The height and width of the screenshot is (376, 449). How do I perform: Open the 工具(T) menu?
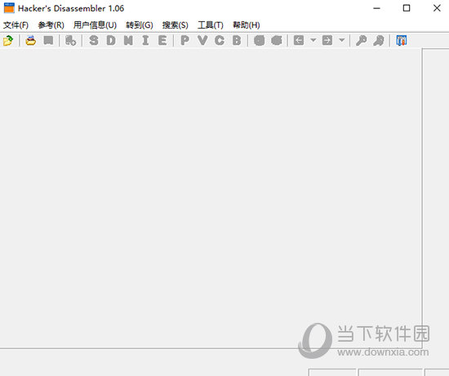(210, 25)
